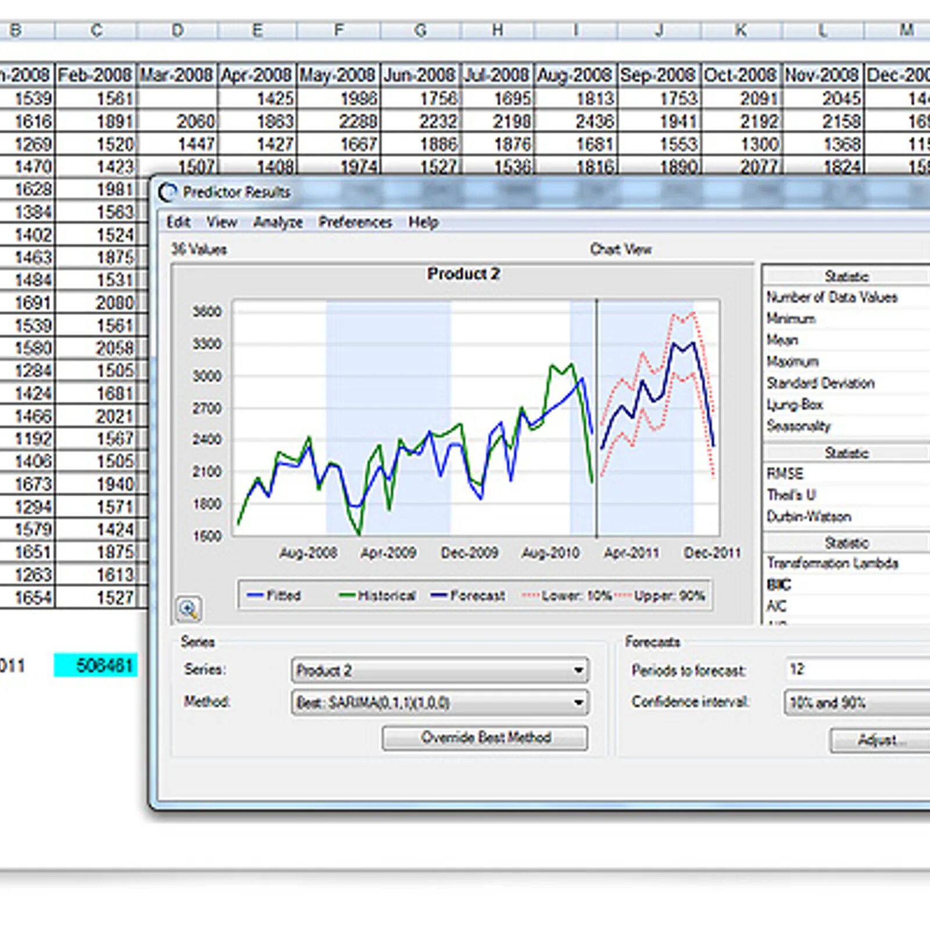This screenshot has width=930, height=930.
Task: Click the Feb-2008 column heading cell
Action: pos(96,75)
